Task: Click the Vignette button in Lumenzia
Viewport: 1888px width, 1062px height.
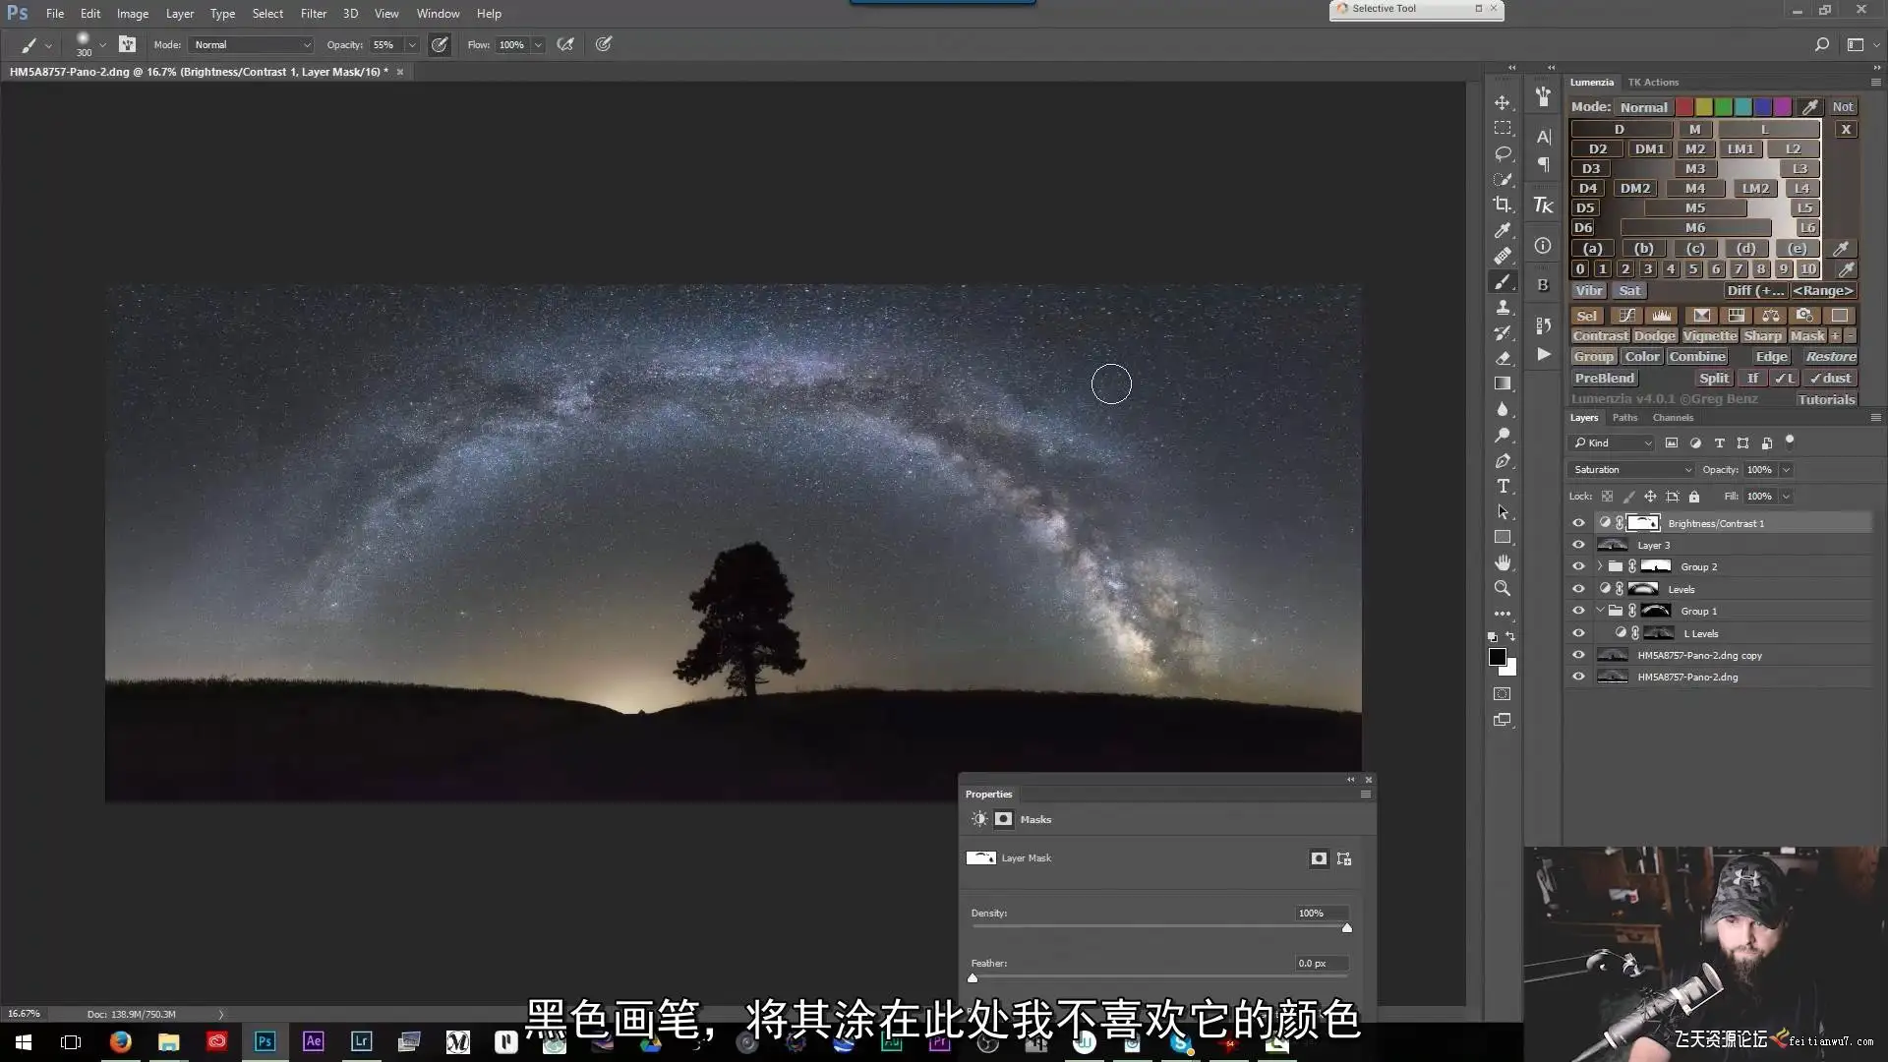Action: pyautogui.click(x=1709, y=336)
